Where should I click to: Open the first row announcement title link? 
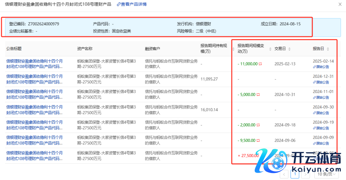(x=35, y=64)
